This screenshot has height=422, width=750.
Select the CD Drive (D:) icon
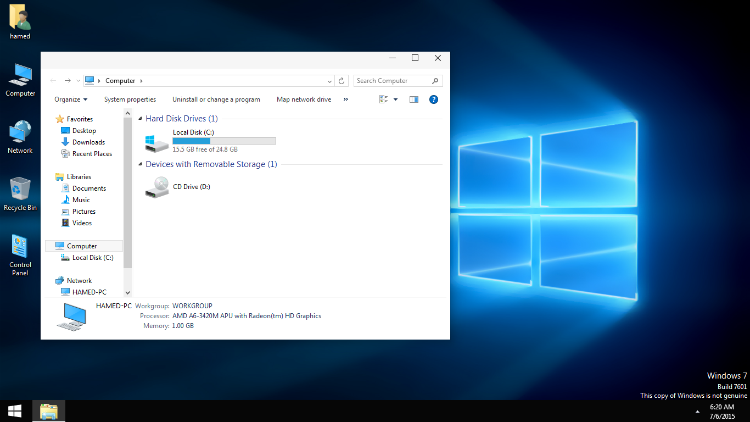[157, 187]
